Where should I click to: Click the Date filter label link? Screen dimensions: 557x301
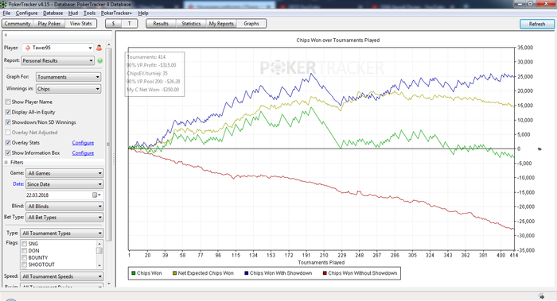click(18, 184)
